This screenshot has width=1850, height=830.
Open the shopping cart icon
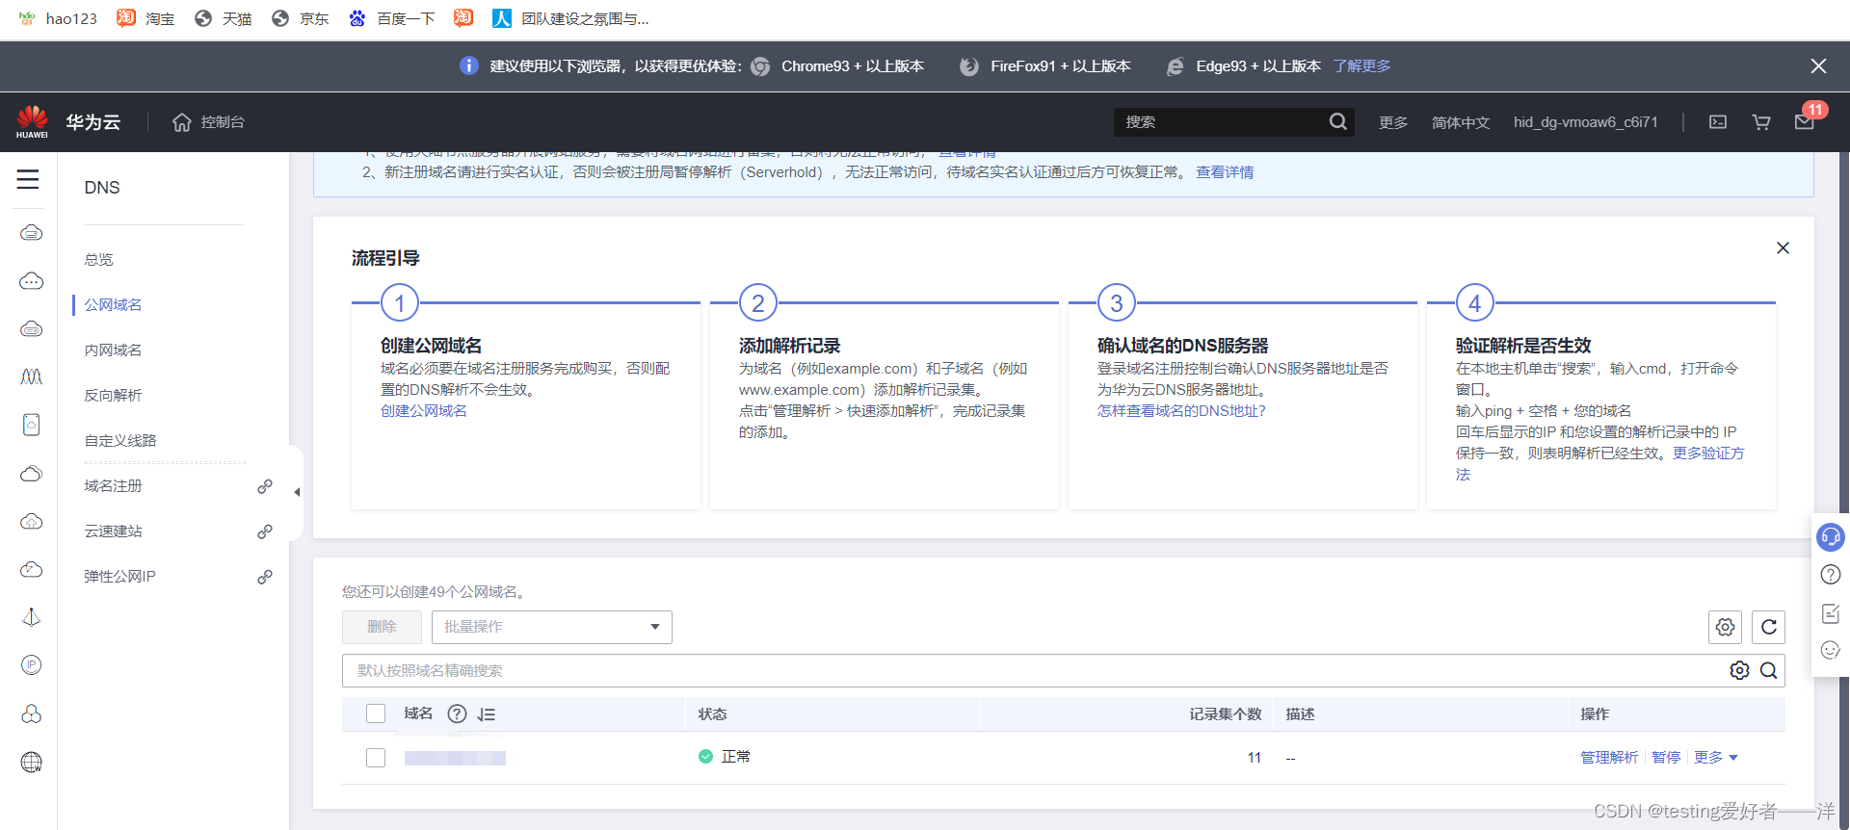pyautogui.click(x=1761, y=122)
